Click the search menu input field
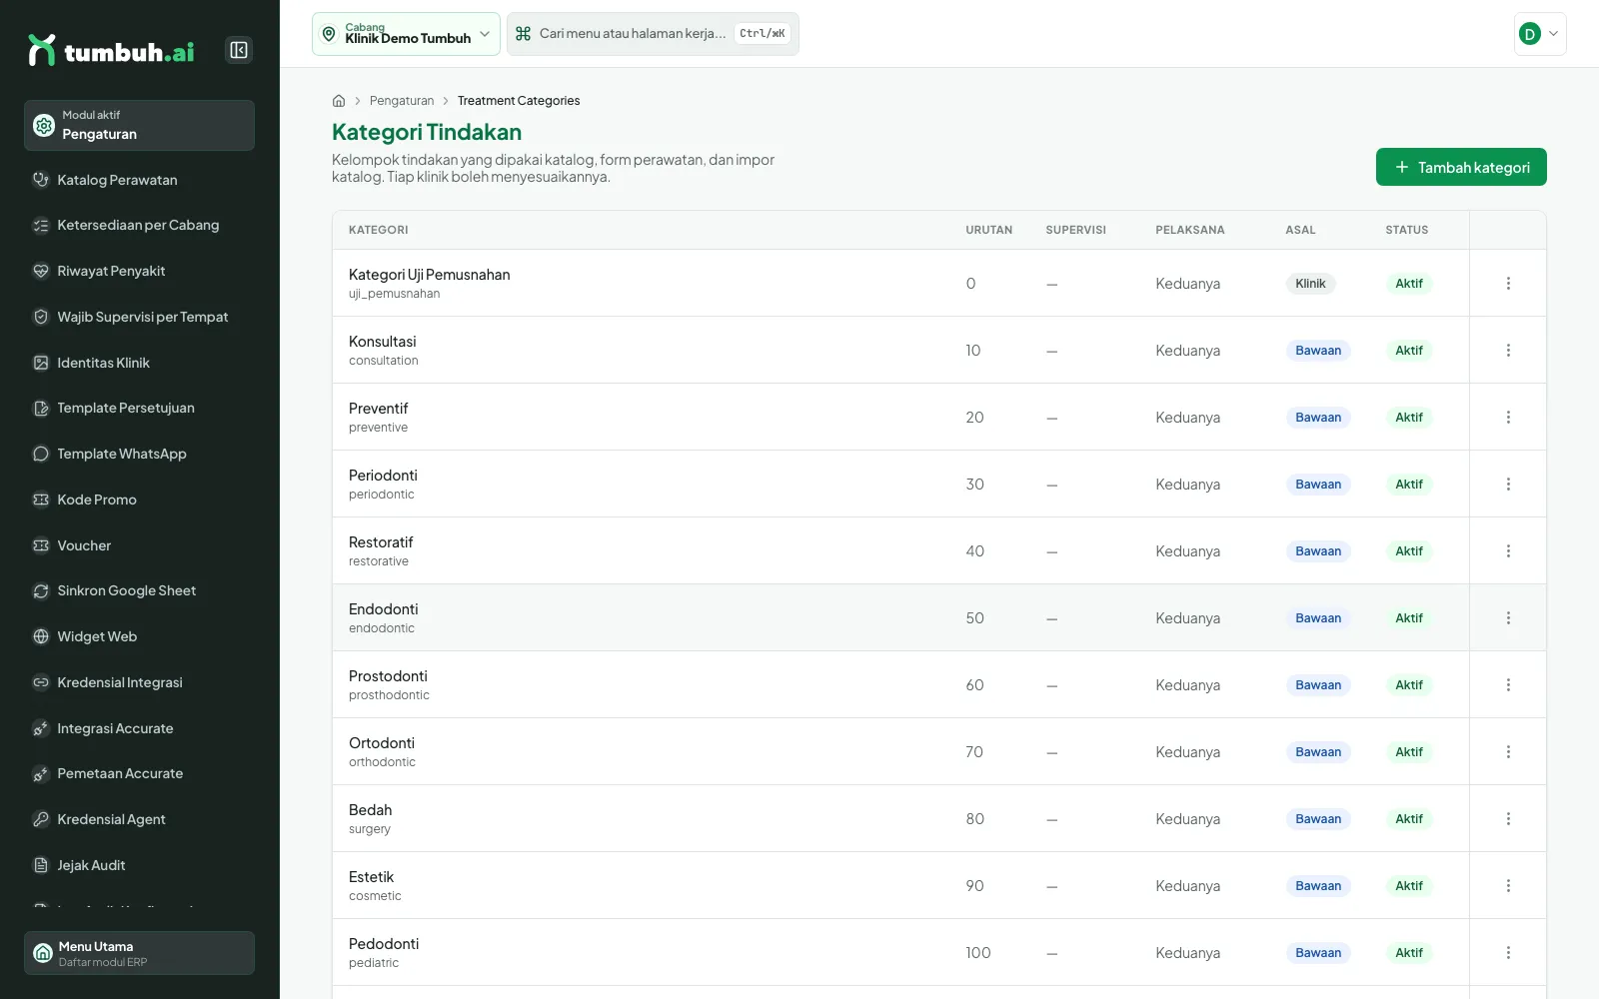1599x999 pixels. pyautogui.click(x=653, y=34)
